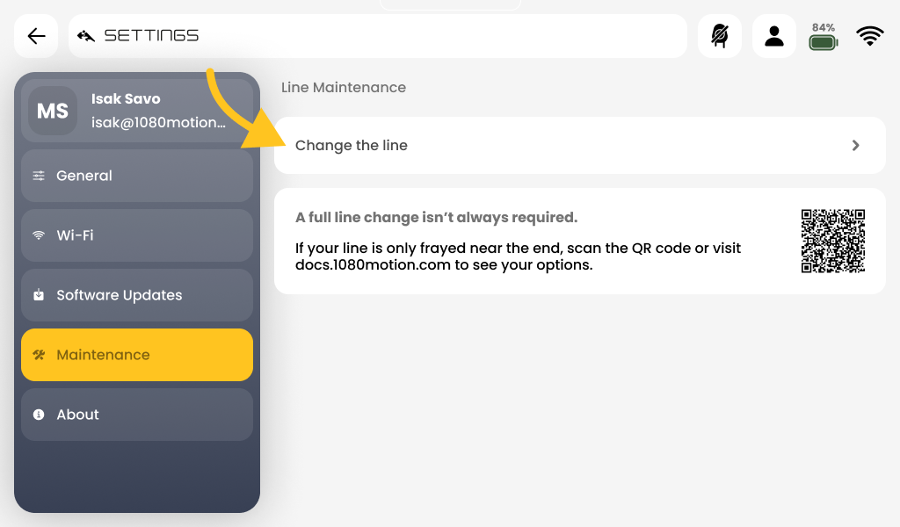Image resolution: width=900 pixels, height=527 pixels.
Task: Select the Maintenance menu item
Action: tap(137, 354)
